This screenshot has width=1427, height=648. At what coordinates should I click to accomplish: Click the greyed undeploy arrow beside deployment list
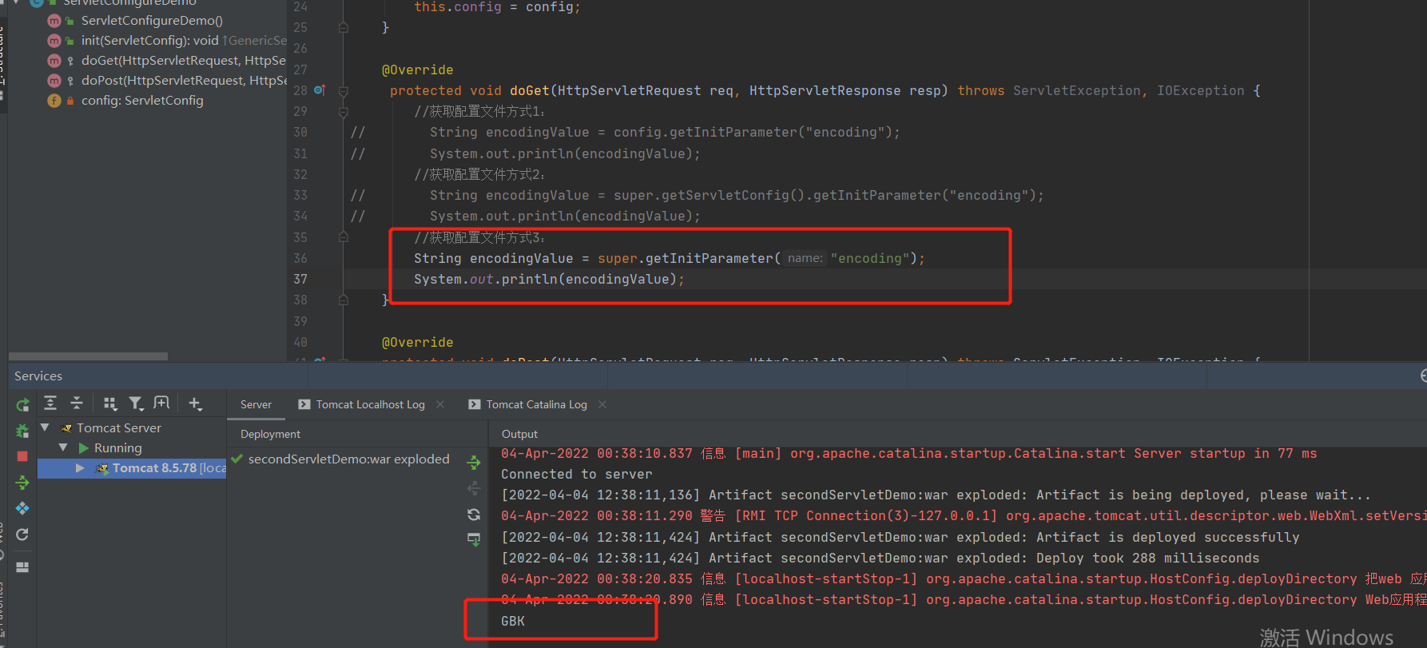pyautogui.click(x=474, y=487)
